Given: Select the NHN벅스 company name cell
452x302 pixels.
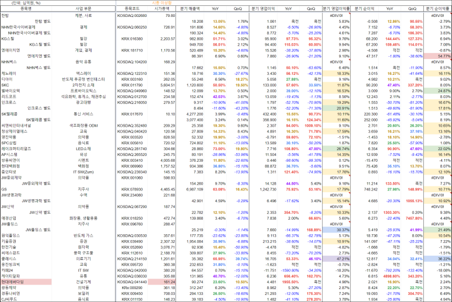Looking at the screenshot, I should tap(9, 62).
